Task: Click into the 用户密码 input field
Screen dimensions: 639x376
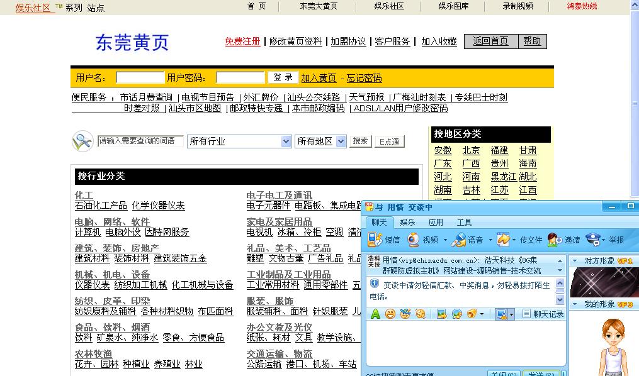Action: [240, 77]
